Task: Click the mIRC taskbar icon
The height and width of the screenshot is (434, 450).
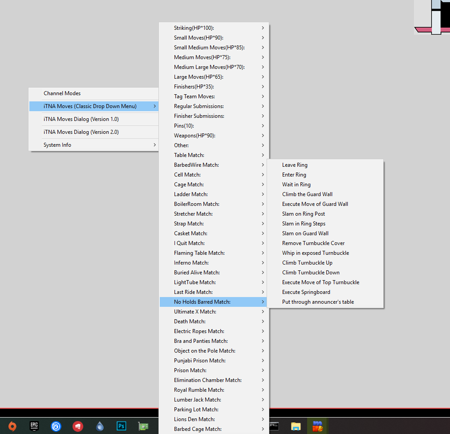Action: (318, 426)
